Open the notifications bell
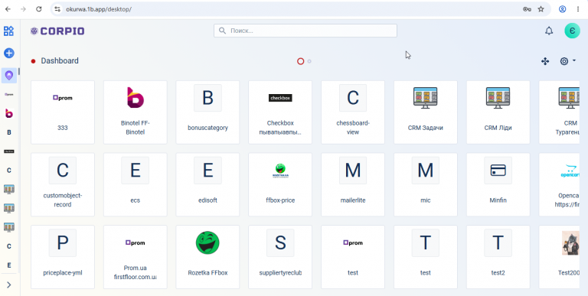This screenshot has width=588, height=296. 549,31
